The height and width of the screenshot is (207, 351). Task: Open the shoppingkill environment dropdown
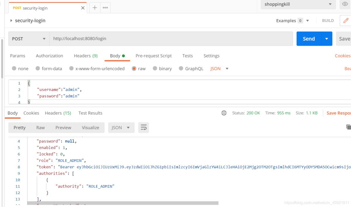point(298,4)
